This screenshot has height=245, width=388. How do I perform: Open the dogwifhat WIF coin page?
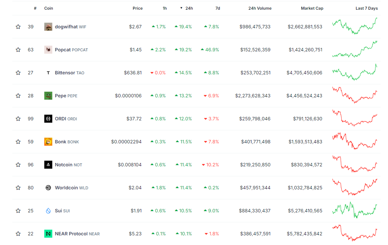(x=71, y=27)
